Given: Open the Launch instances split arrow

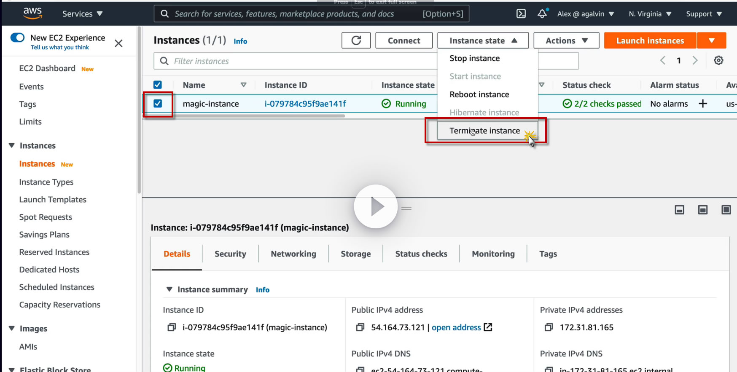Looking at the screenshot, I should [712, 40].
